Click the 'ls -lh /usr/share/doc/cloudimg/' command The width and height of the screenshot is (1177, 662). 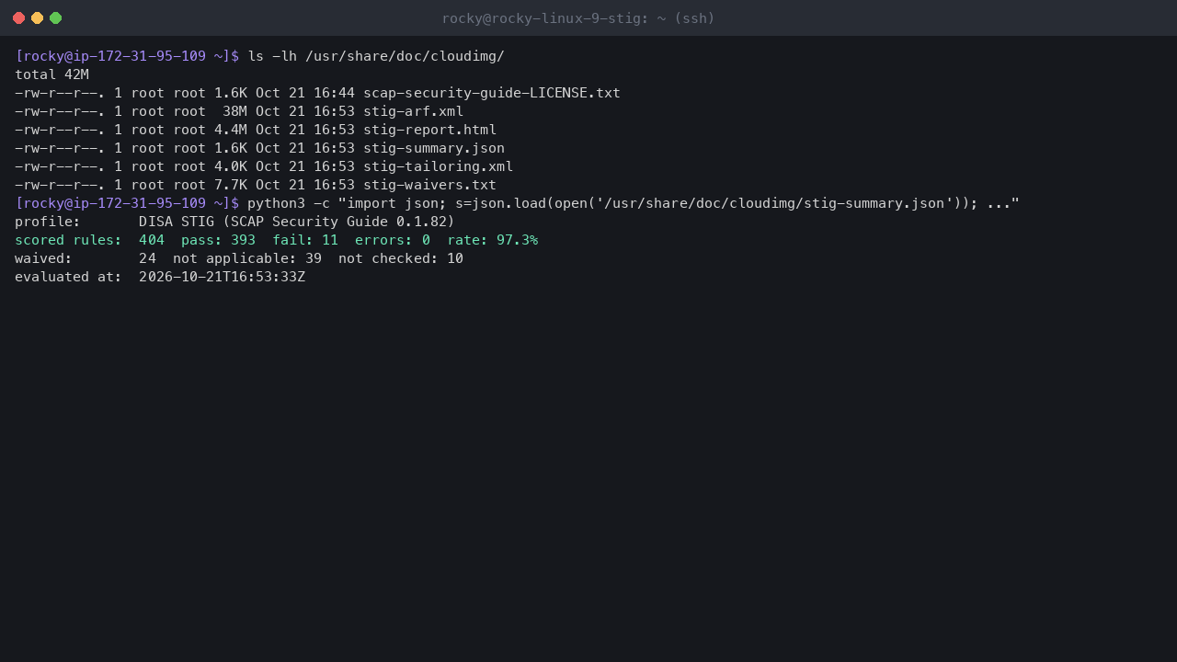click(x=376, y=56)
